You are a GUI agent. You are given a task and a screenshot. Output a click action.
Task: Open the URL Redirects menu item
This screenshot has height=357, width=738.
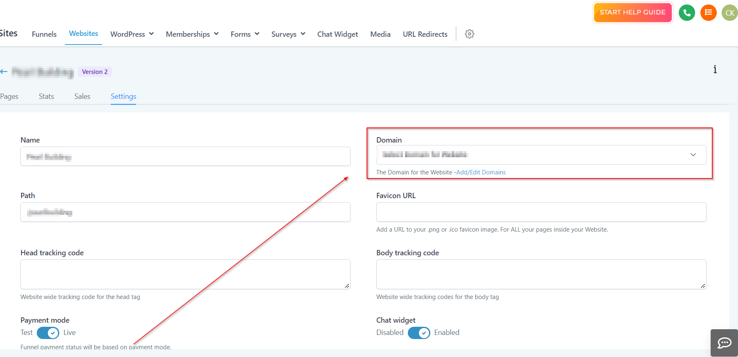[425, 34]
